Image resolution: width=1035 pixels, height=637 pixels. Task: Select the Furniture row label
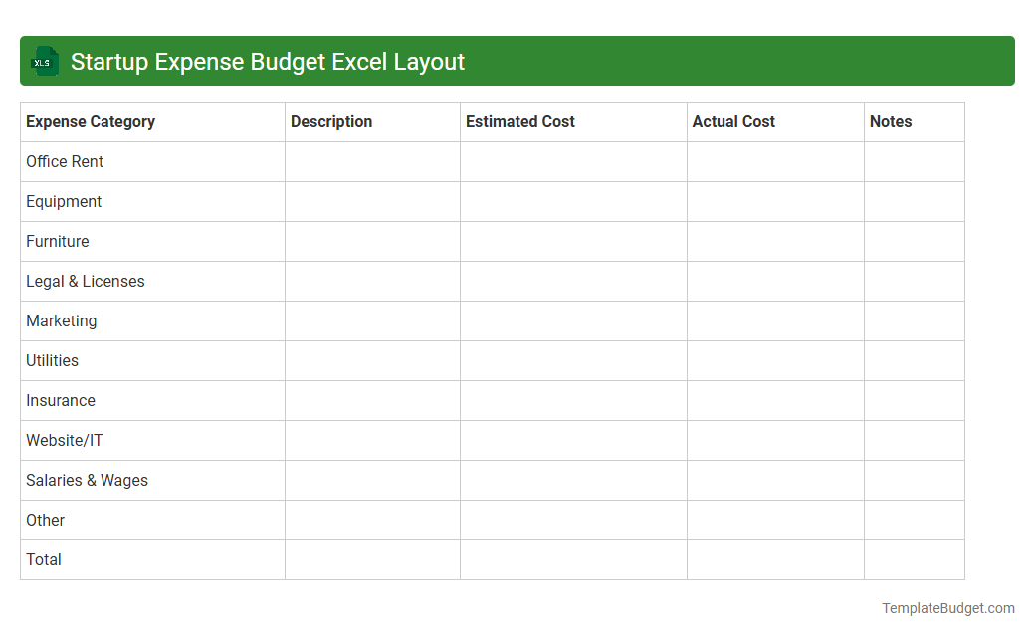[x=58, y=241]
